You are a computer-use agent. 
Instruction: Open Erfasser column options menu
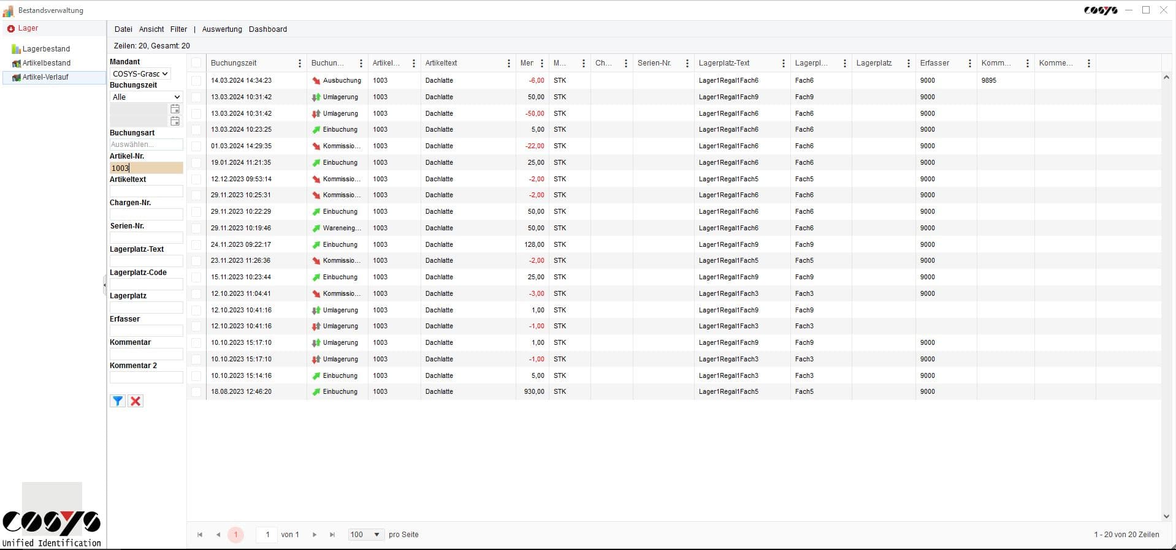point(970,63)
